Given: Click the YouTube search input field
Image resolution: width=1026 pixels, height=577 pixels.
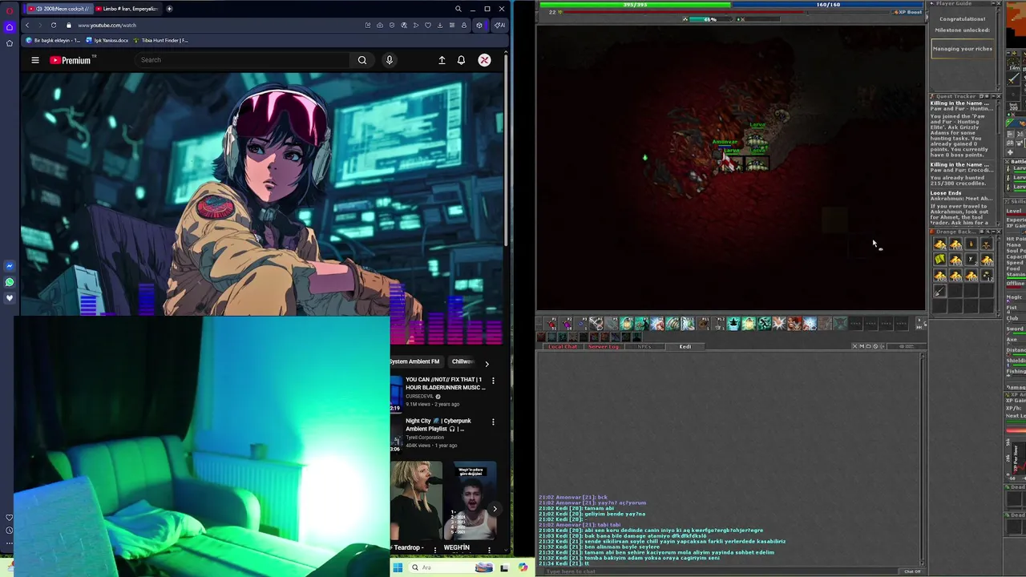Looking at the screenshot, I should click(244, 60).
